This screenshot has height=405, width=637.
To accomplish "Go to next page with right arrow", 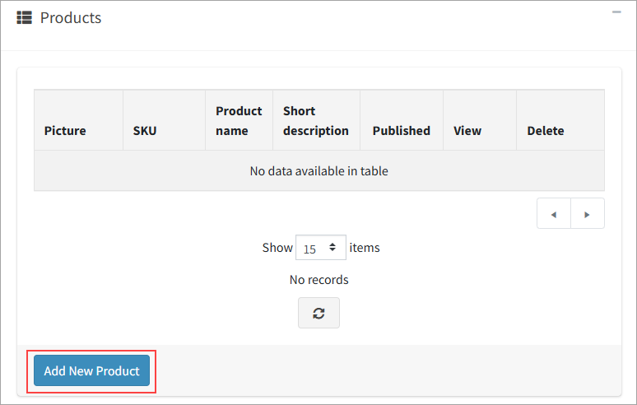I will pyautogui.click(x=587, y=214).
